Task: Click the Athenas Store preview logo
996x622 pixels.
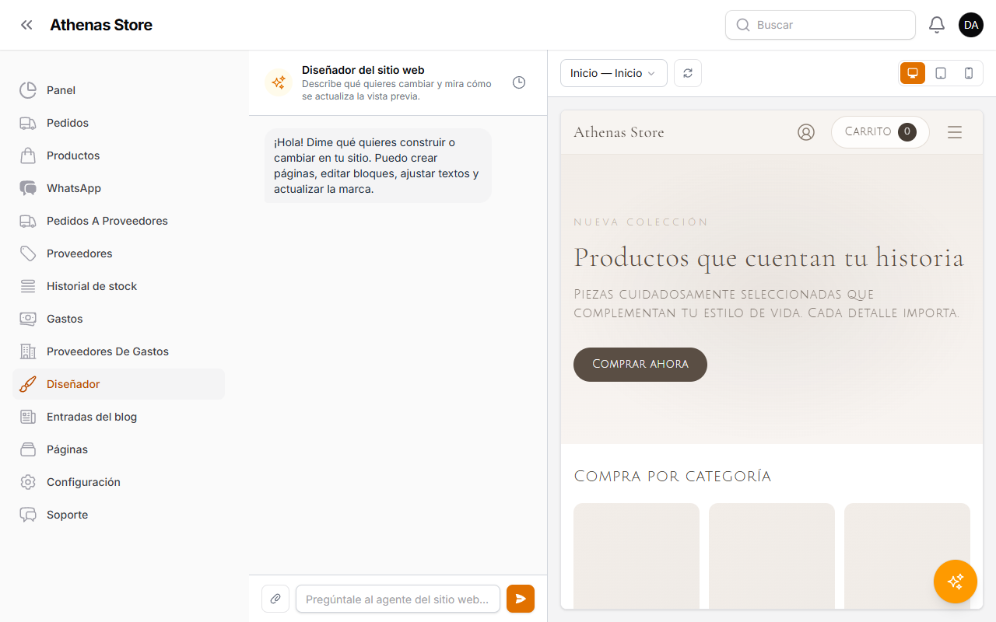Action: coord(619,132)
